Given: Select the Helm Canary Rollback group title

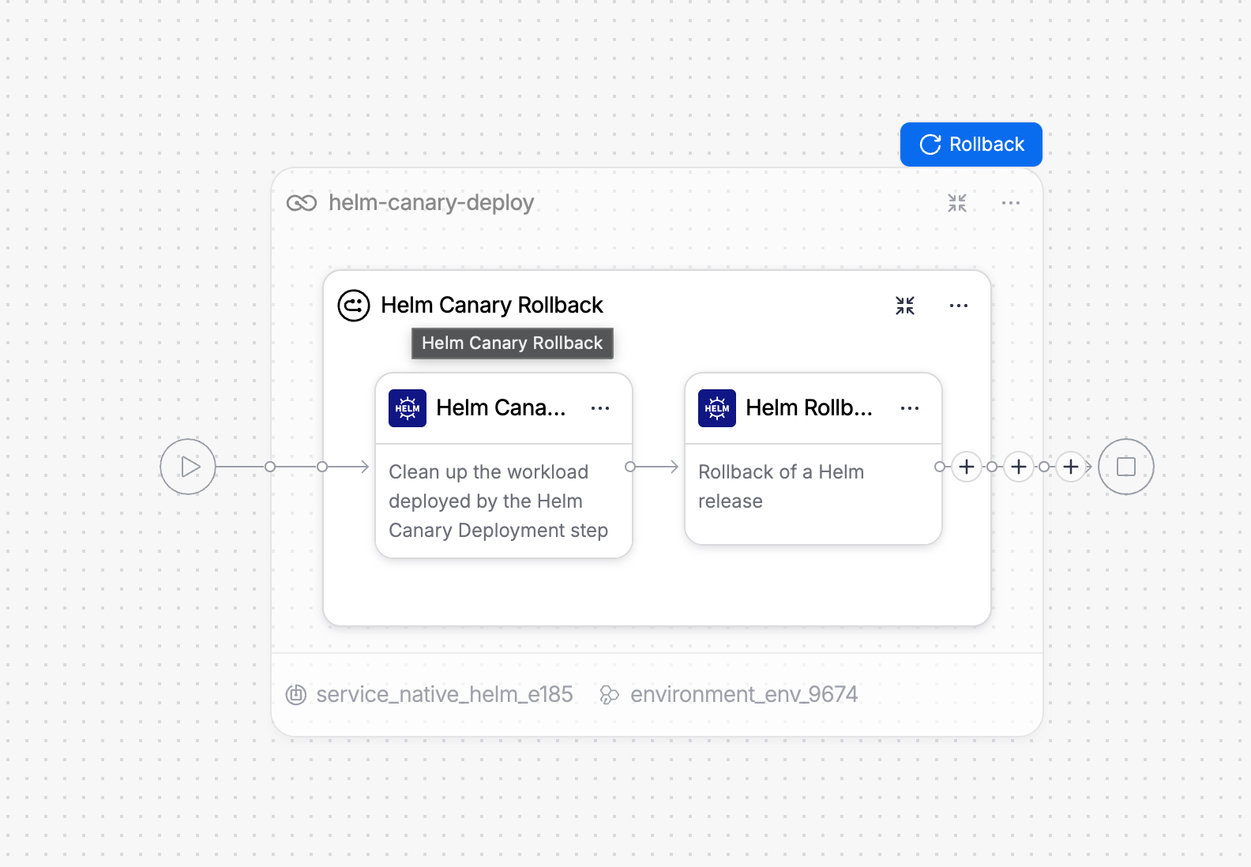Looking at the screenshot, I should click(x=492, y=306).
